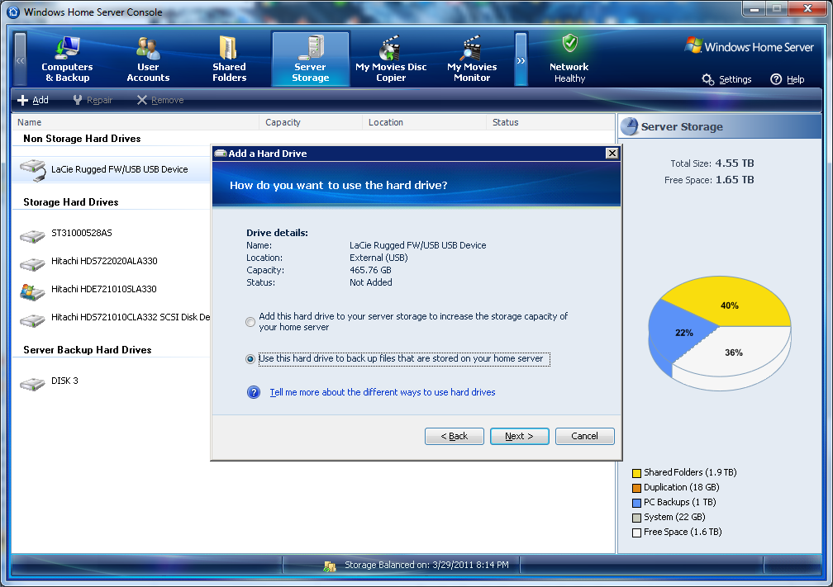Viewport: 833px width, 587px height.
Task: Click the Not Added status value
Action: (371, 282)
